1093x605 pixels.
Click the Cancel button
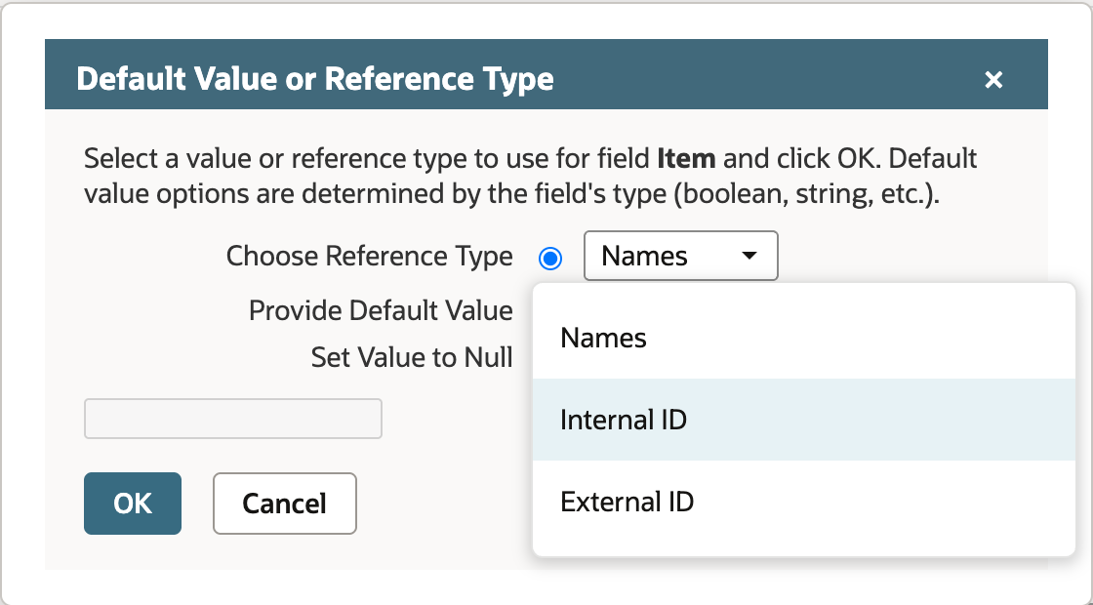(x=284, y=504)
